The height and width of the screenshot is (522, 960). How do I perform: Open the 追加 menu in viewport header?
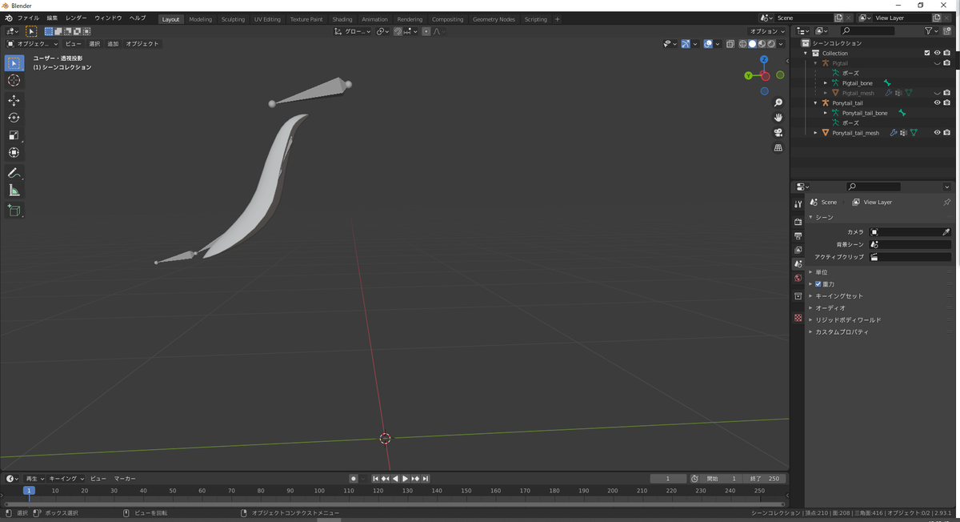[113, 44]
